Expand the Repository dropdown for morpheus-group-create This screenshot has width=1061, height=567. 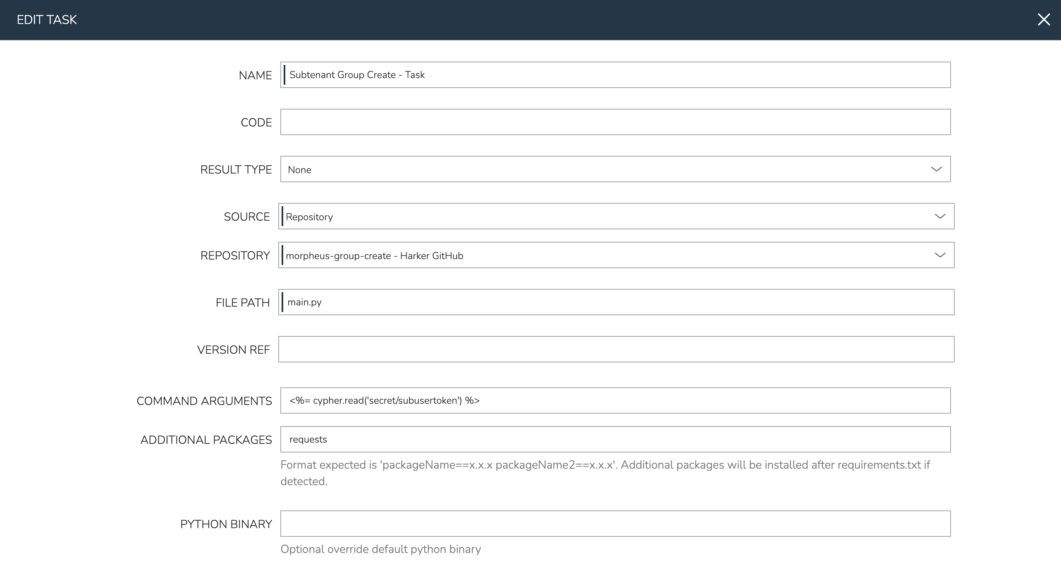click(940, 255)
